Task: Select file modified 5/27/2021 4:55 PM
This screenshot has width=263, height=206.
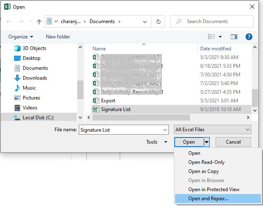Action: coord(220,92)
